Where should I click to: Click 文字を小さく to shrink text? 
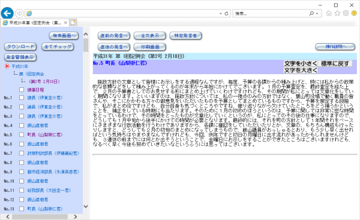point(301,63)
